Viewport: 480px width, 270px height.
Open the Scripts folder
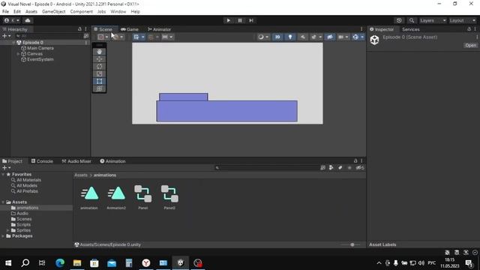[23, 225]
